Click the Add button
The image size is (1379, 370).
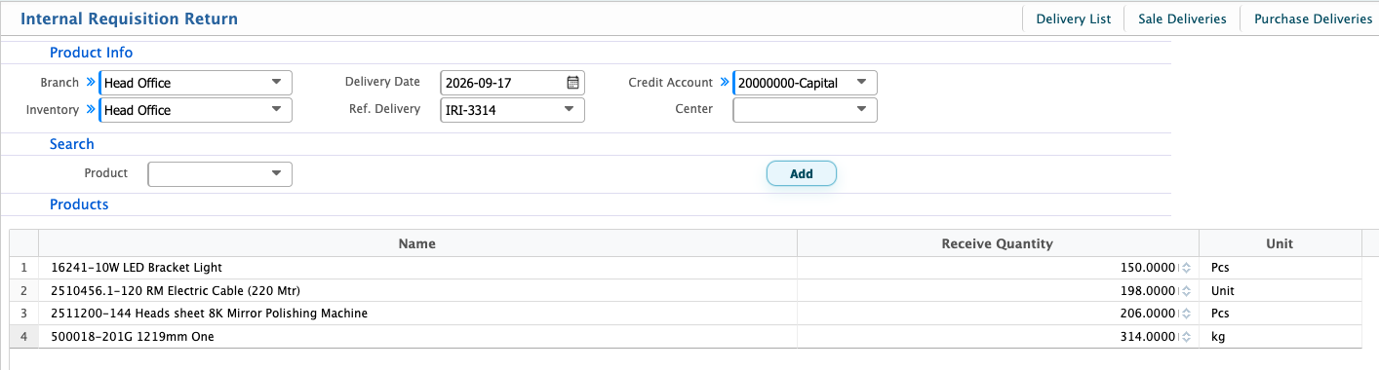click(802, 173)
